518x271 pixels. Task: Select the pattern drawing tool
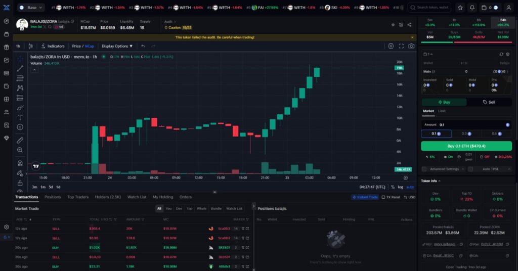[x=20, y=88]
